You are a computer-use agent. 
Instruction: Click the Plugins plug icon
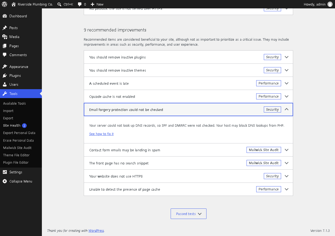[x=5, y=76]
